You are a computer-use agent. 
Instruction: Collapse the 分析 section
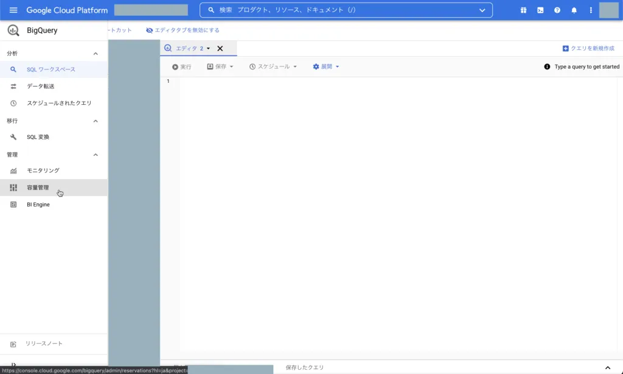click(x=96, y=54)
